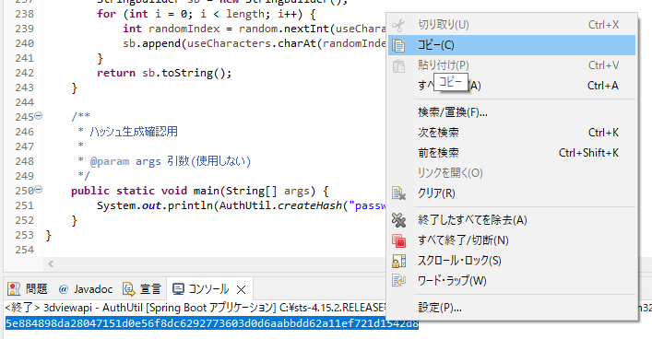Image resolution: width=652 pixels, height=339 pixels.
Task: Click 'return sb.toString();' on line 242
Action: tap(164, 73)
